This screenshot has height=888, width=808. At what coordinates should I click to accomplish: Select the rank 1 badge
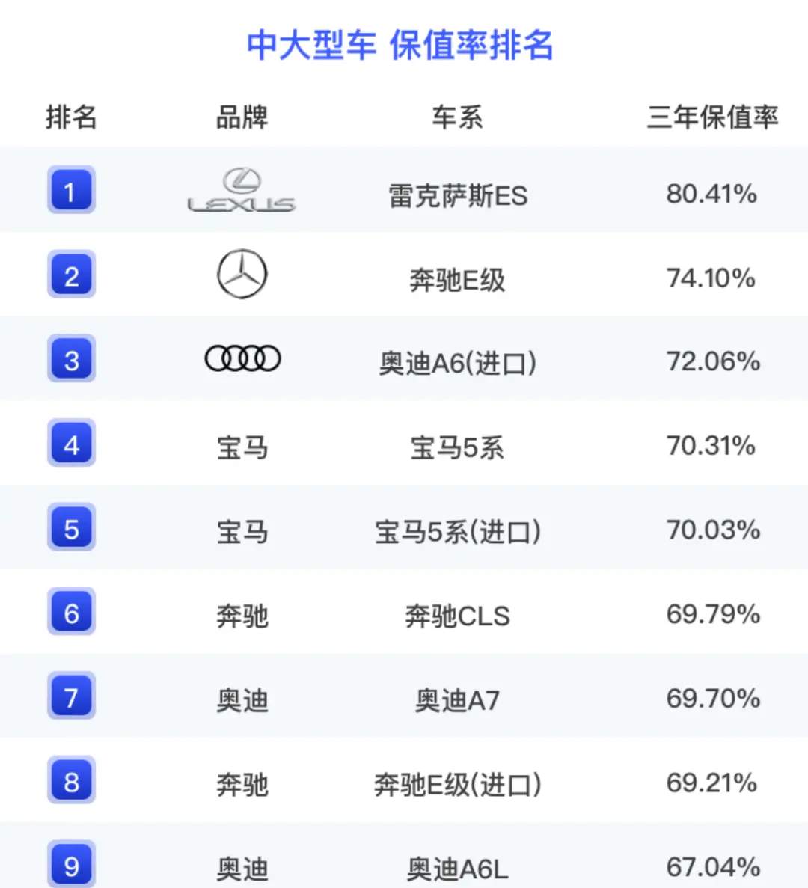point(71,190)
